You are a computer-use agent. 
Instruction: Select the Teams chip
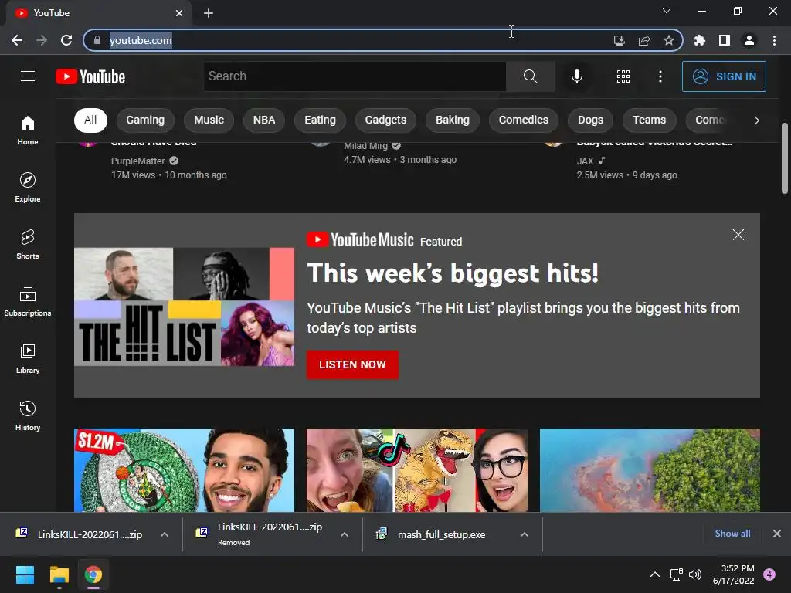(649, 120)
